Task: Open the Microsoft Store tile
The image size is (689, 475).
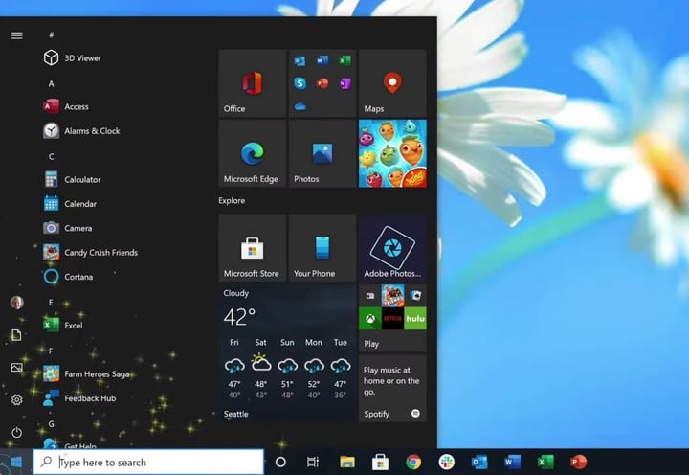Action: pos(253,248)
